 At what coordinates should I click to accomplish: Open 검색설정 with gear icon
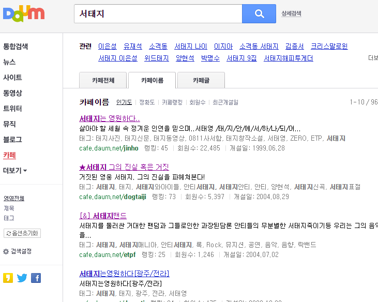(x=18, y=251)
